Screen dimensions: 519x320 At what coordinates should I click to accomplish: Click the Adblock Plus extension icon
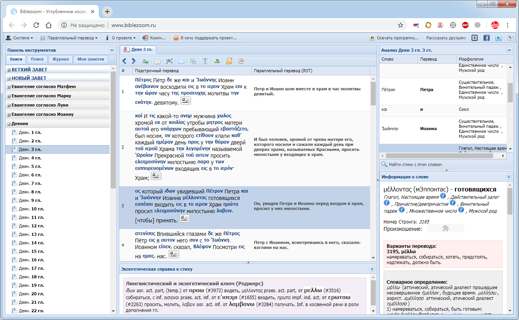(x=465, y=25)
